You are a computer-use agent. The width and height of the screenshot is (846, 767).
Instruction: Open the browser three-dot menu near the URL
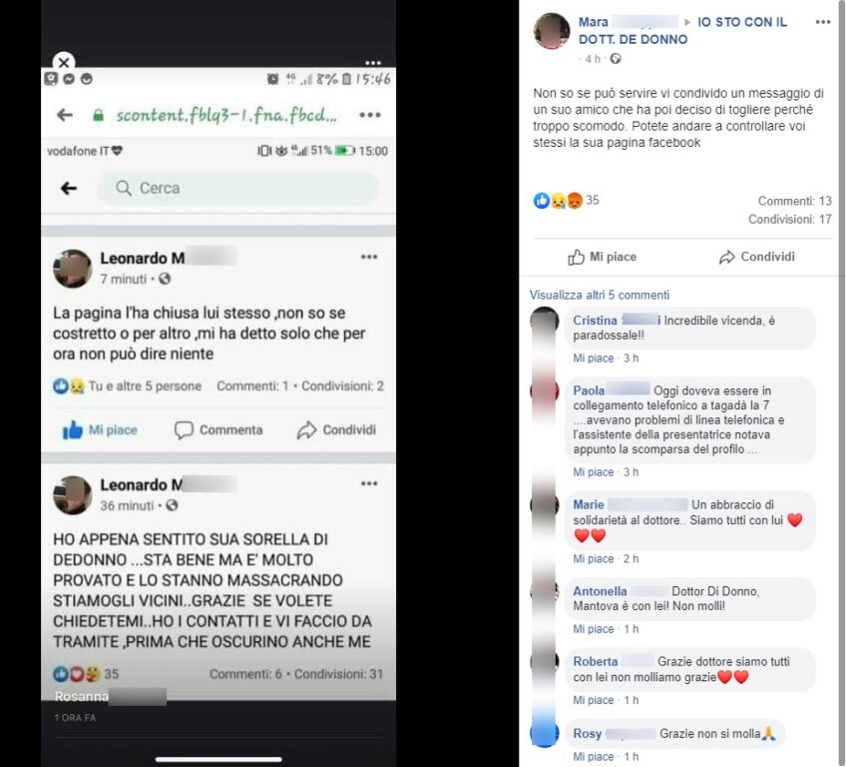[370, 115]
